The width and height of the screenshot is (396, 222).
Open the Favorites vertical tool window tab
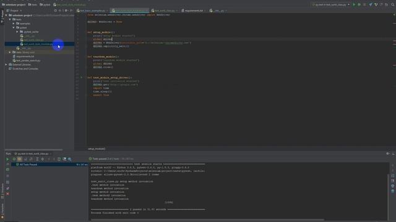(x=2, y=211)
